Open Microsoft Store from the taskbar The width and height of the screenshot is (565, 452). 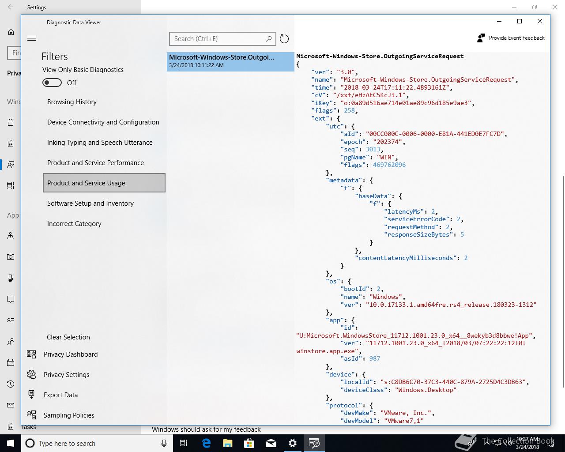click(249, 443)
